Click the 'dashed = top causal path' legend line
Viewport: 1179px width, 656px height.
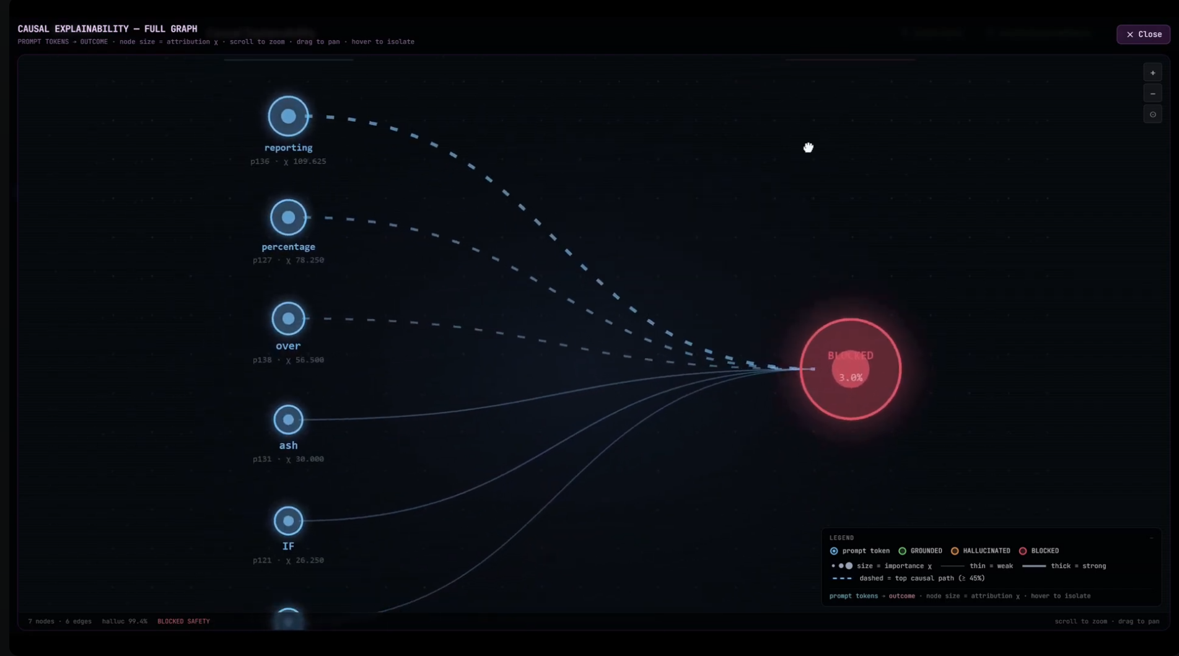coord(908,579)
